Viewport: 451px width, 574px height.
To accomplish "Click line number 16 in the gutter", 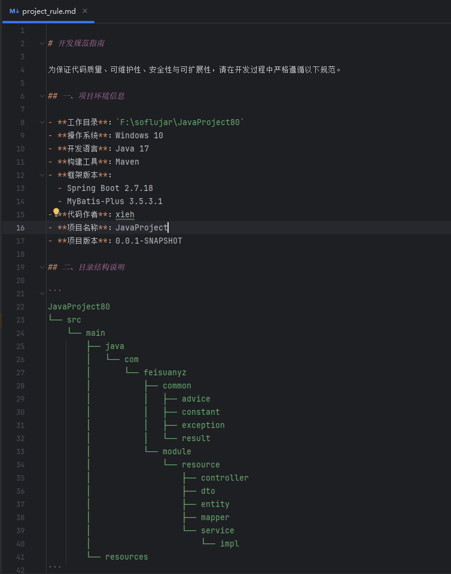I will point(21,227).
